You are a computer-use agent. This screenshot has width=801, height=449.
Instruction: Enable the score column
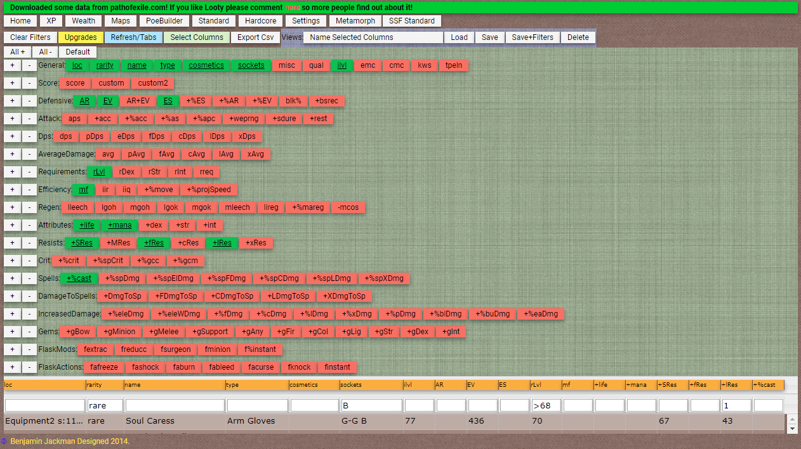click(75, 83)
